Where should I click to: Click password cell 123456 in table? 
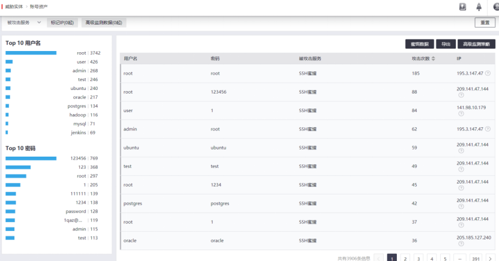tap(219, 92)
